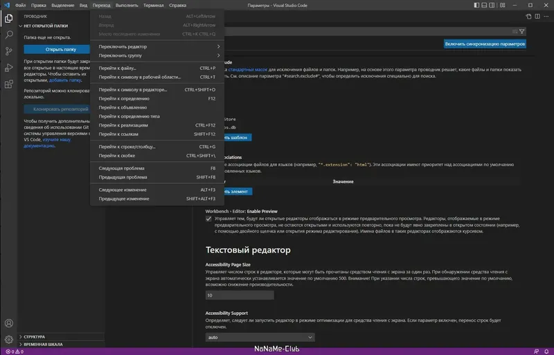This screenshot has width=554, height=355.
Task: Open the Source Control view icon
Action: pyautogui.click(x=9, y=51)
